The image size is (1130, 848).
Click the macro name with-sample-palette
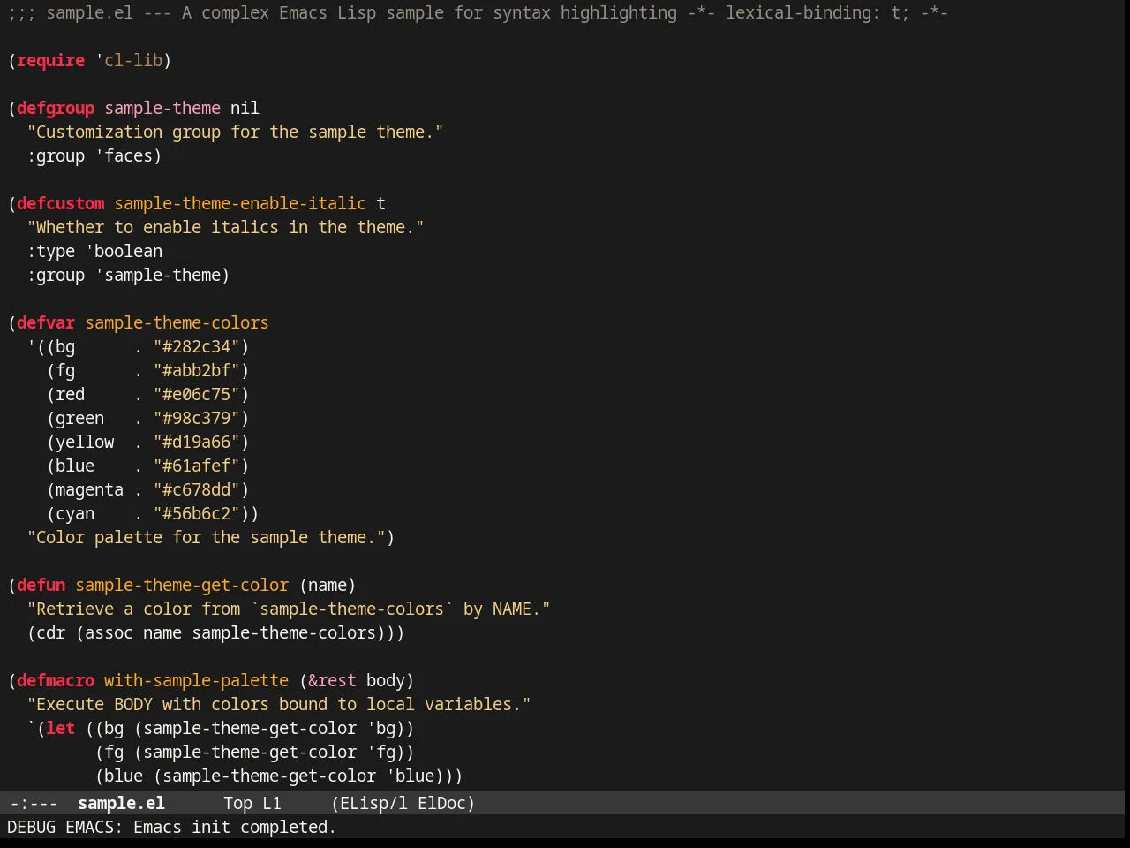pos(196,680)
